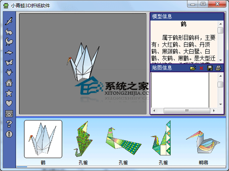Print texture with the printer icon
The height and width of the screenshot is (171, 229).
point(218,68)
